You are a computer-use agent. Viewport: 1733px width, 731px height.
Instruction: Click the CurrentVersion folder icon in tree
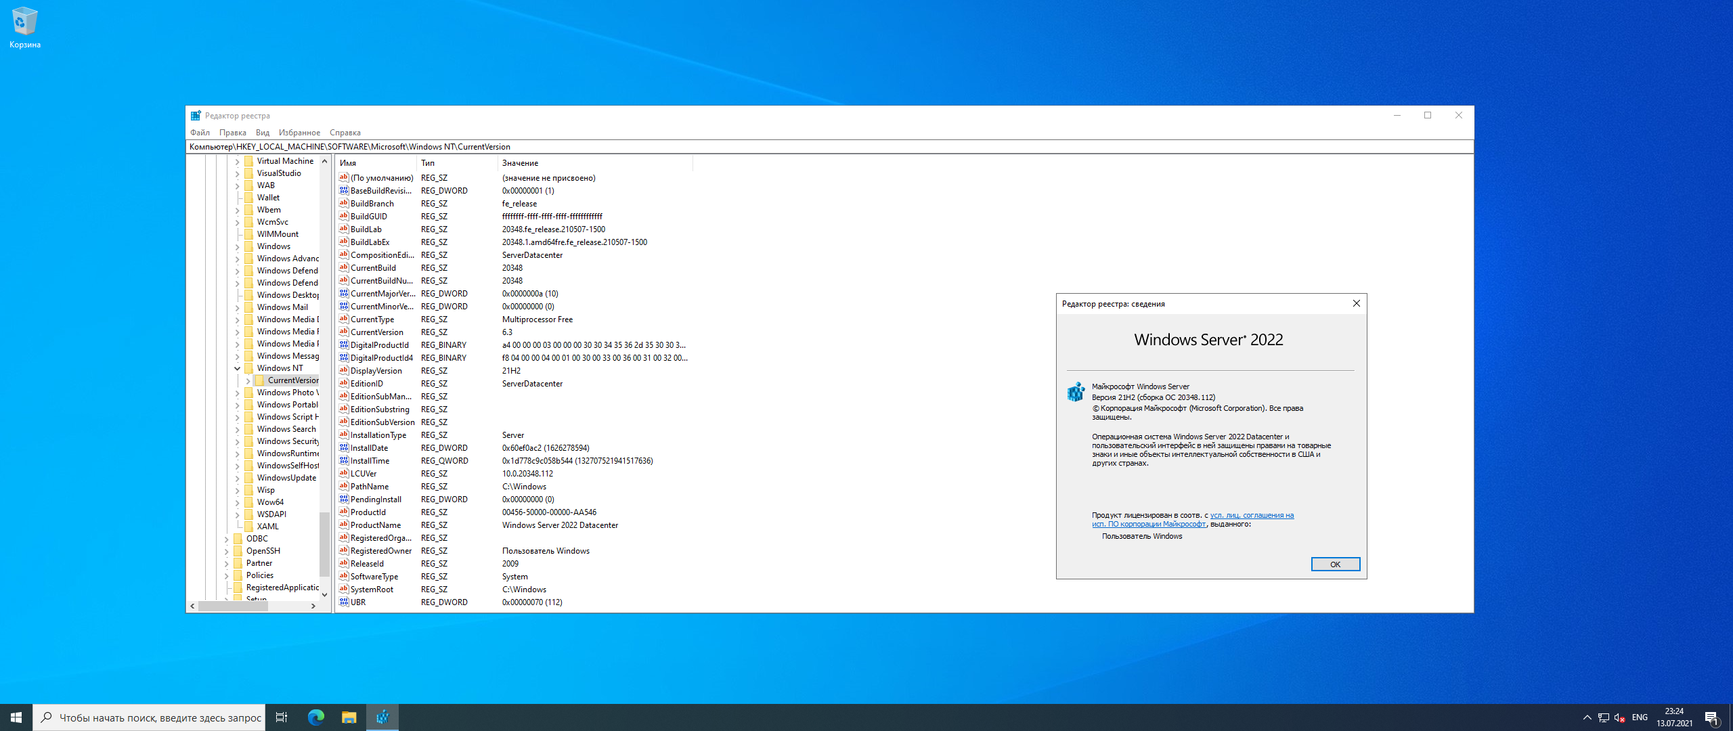[x=259, y=380]
